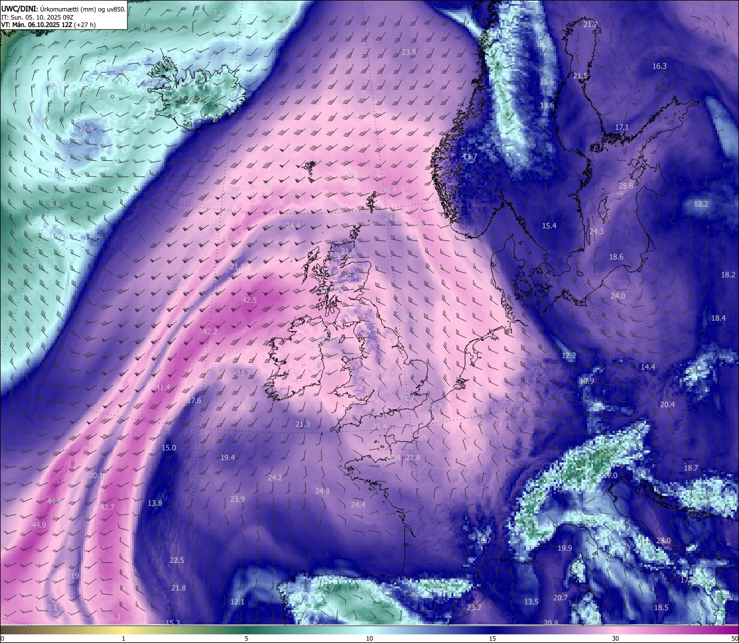This screenshot has height=643, width=739.
Task: Click the 'VT: Mán. 06.10.2025 12Z' valid time line
Action: pyautogui.click(x=36, y=25)
